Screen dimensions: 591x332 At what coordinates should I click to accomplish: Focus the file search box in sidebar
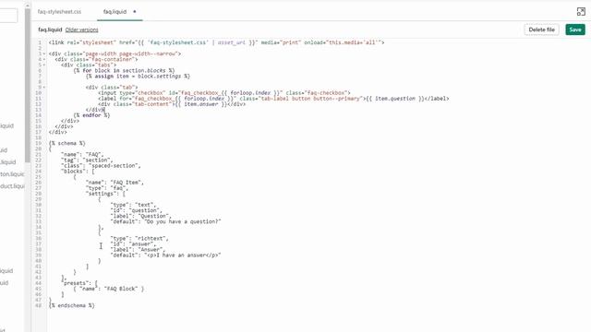(x=8, y=16)
